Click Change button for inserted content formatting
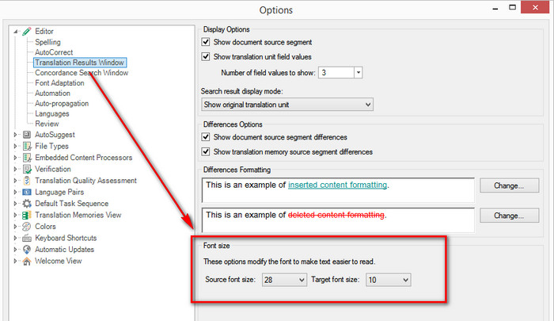The width and height of the screenshot is (554, 321). 509,185
